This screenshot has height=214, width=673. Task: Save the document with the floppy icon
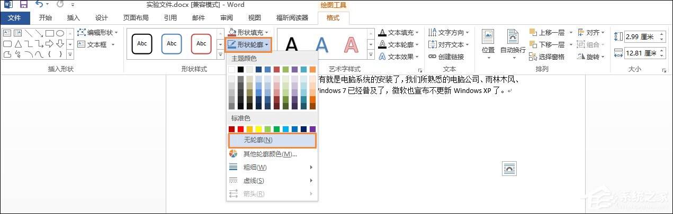point(23,5)
